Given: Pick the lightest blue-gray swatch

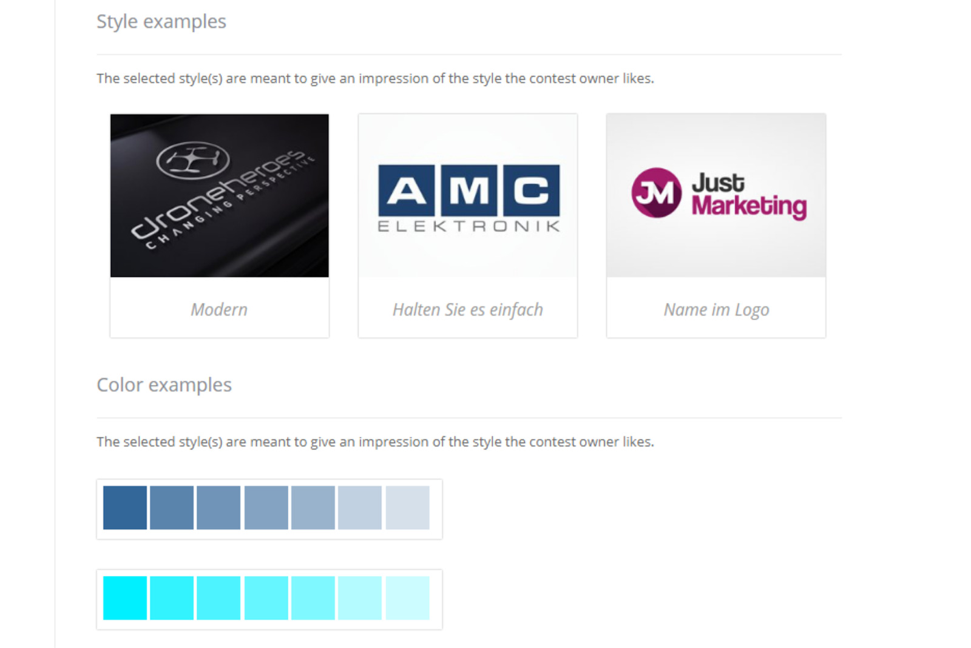Looking at the screenshot, I should (407, 508).
